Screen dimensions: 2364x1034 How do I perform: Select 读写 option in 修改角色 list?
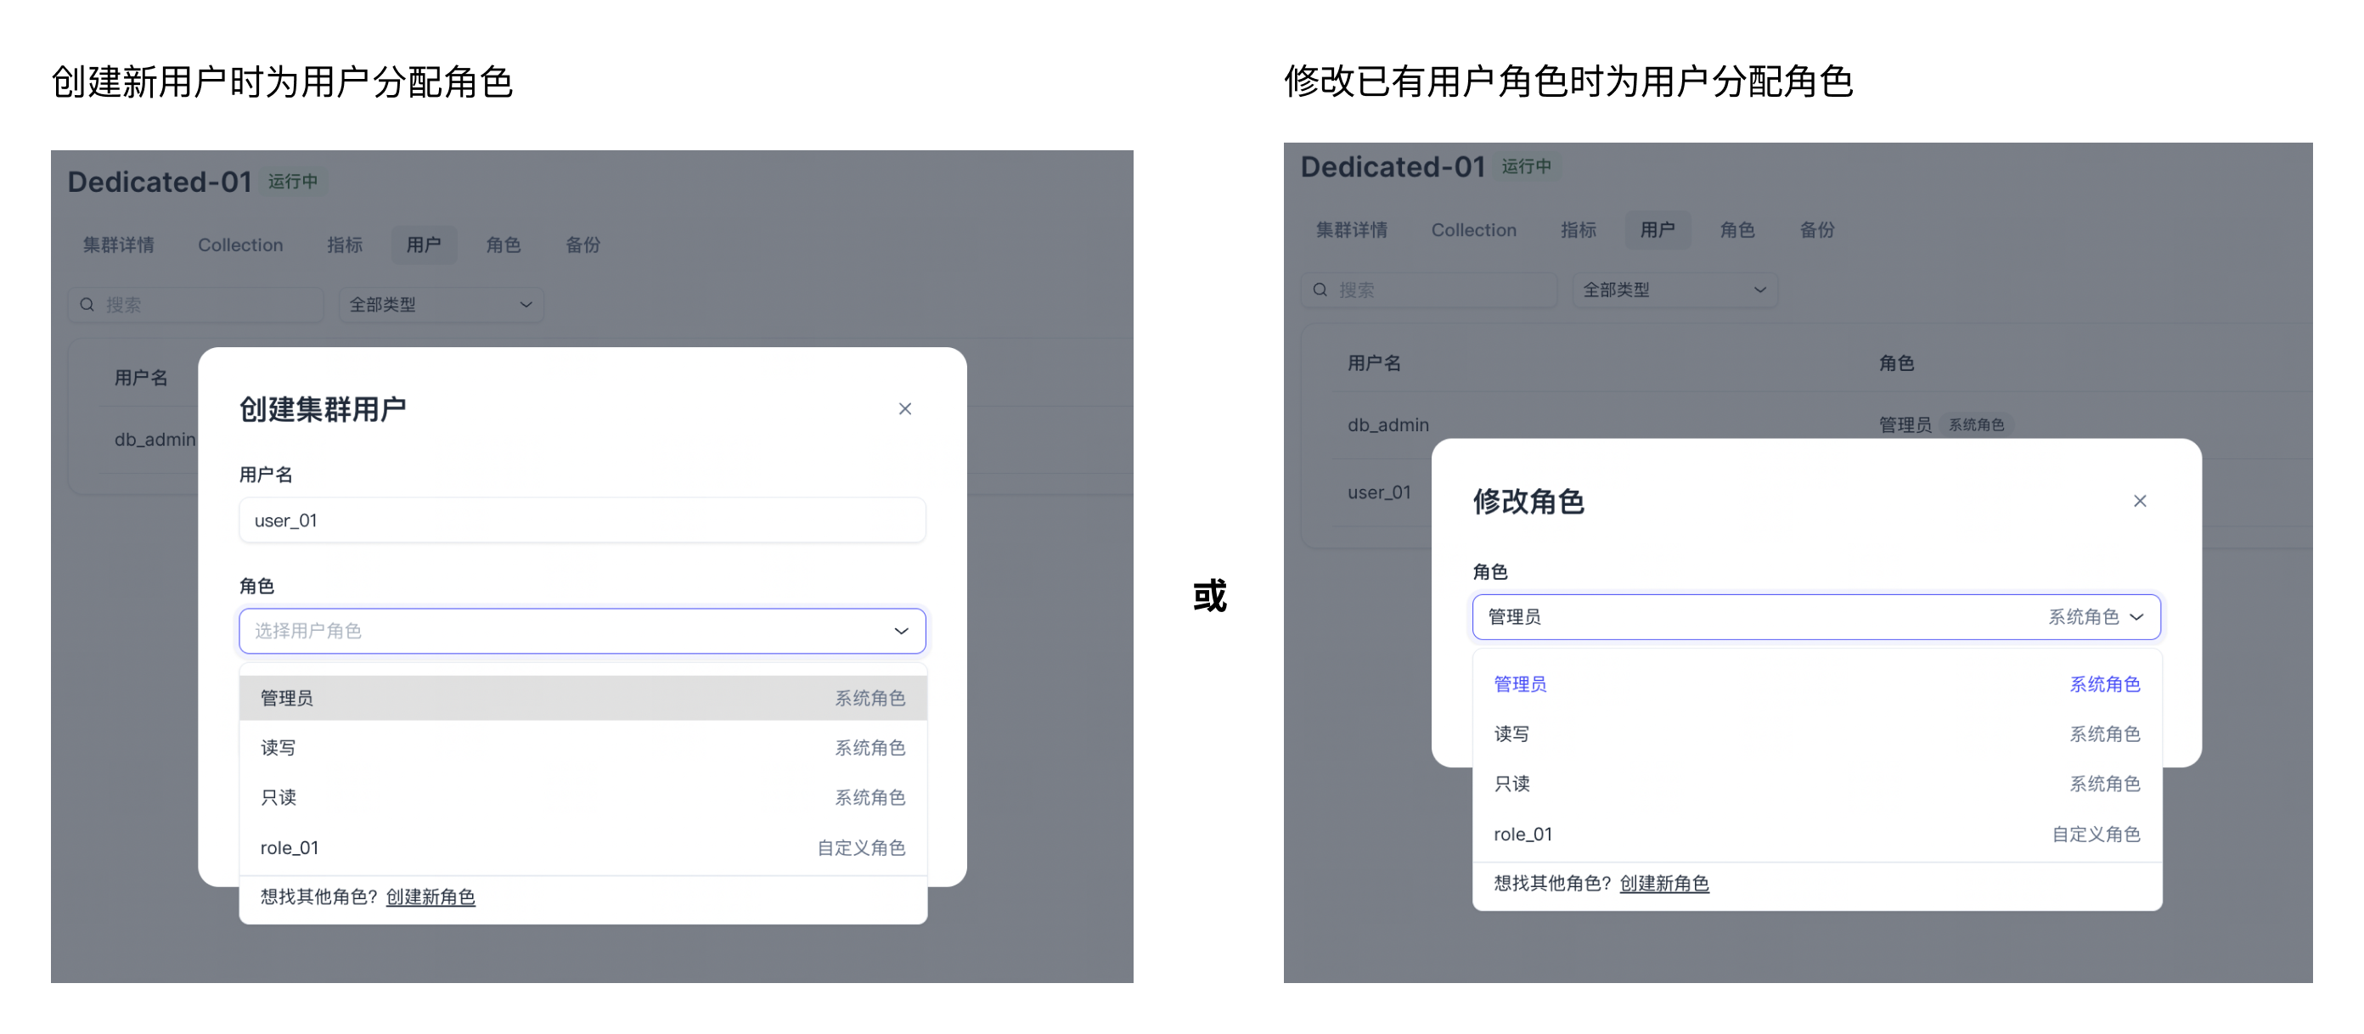click(x=1817, y=734)
